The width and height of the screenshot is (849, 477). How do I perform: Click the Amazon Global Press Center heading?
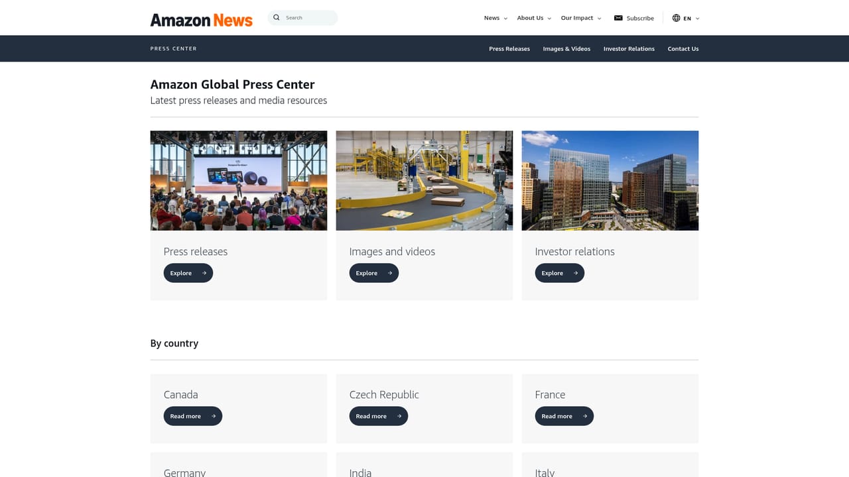coord(233,84)
